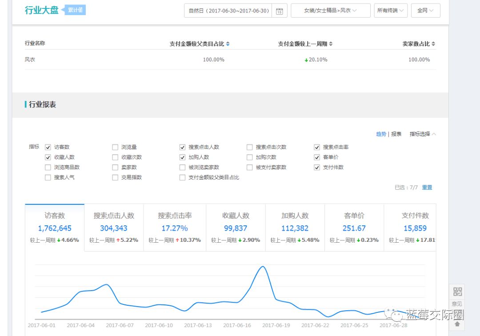The image size is (480, 336).
Task: Enable the 浏览量 checkbox
Action: point(115,147)
